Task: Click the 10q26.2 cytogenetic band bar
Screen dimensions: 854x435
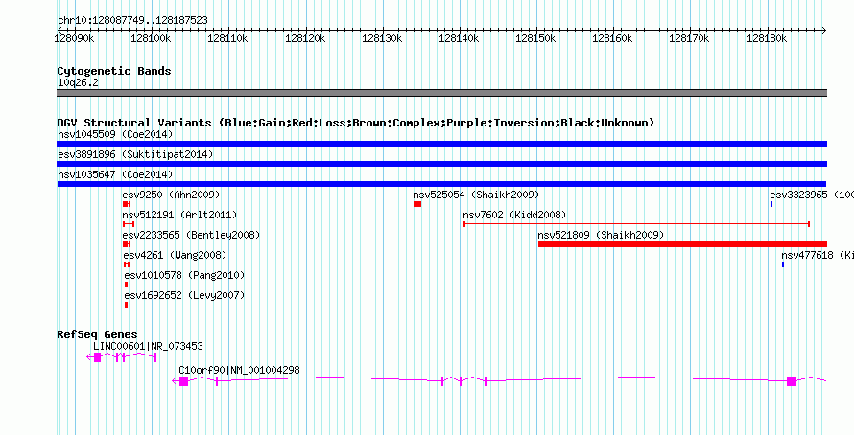Action: coord(441,93)
